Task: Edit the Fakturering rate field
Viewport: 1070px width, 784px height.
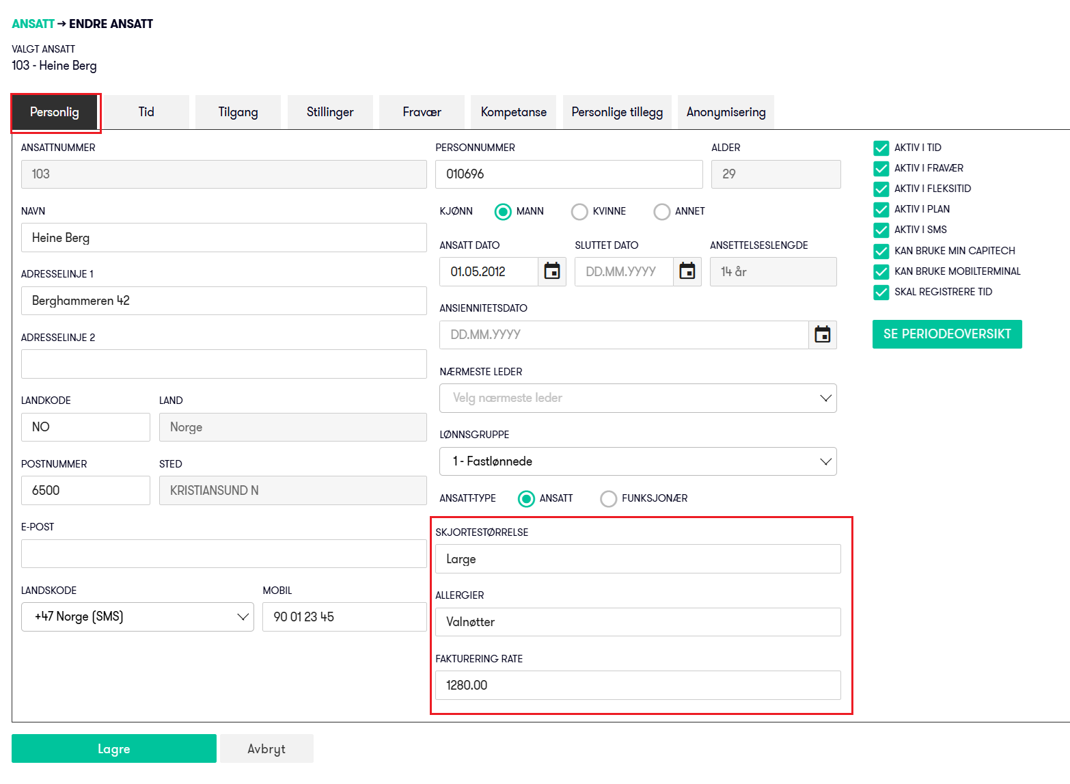Action: [638, 686]
